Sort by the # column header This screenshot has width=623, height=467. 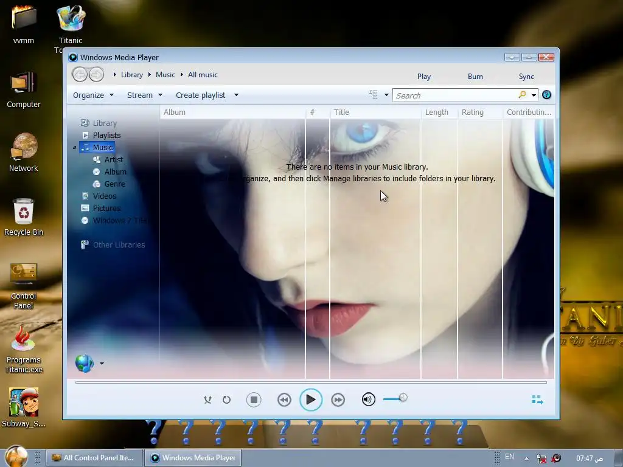318,112
